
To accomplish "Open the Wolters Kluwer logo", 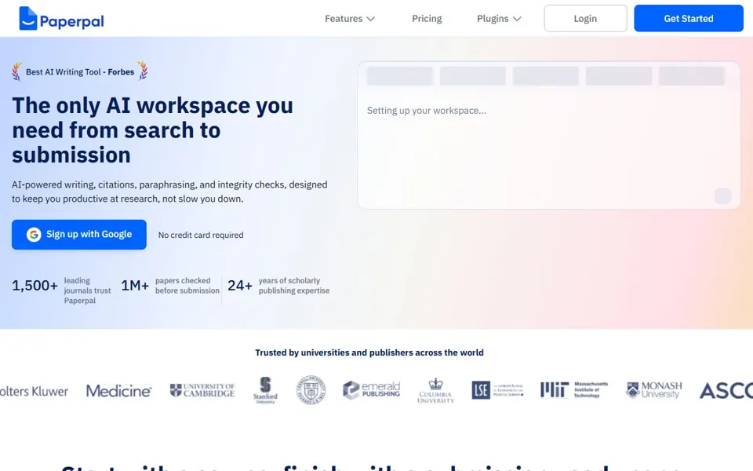I will point(34,391).
